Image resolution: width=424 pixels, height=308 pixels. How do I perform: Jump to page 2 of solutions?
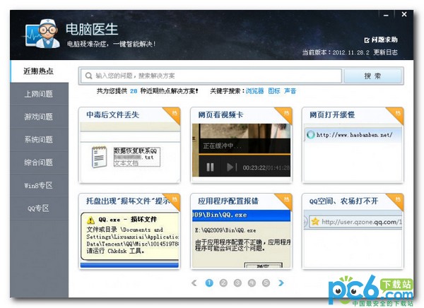[223, 283]
